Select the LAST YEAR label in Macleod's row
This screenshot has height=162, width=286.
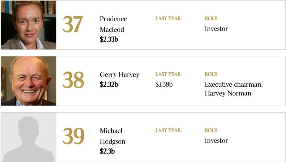[x=168, y=18]
